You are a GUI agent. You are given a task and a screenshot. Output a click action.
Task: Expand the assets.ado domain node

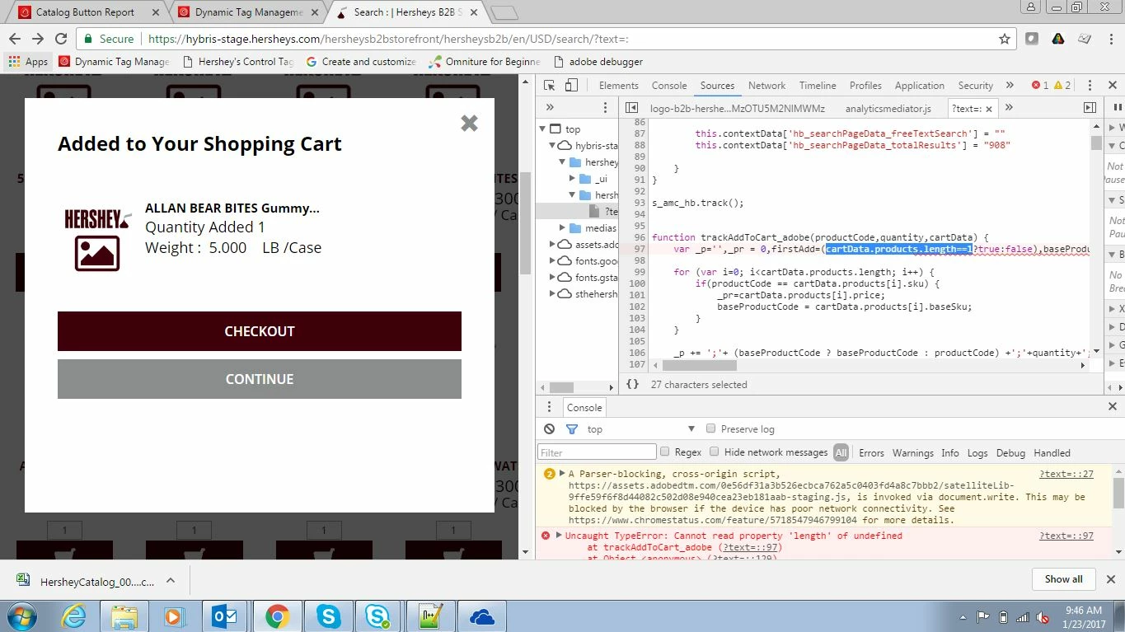553,245
